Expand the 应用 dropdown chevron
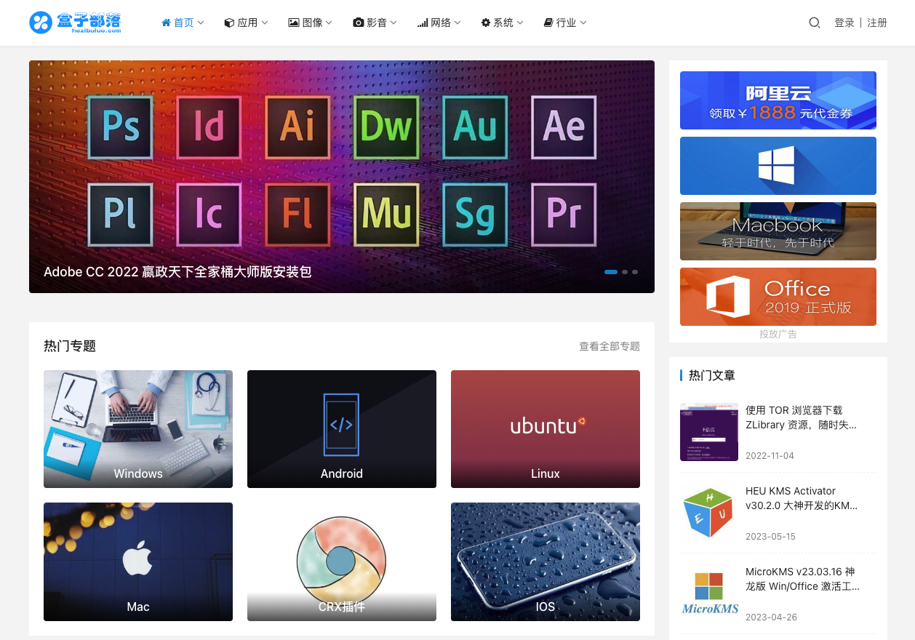915x640 pixels. tap(265, 23)
